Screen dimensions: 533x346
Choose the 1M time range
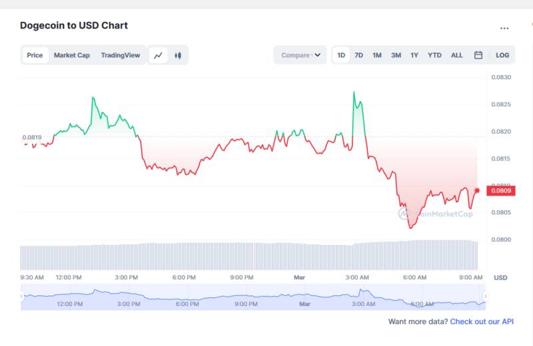[x=377, y=55]
